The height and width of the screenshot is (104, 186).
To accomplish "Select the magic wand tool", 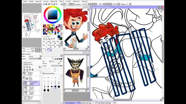I will [x=49, y=37].
